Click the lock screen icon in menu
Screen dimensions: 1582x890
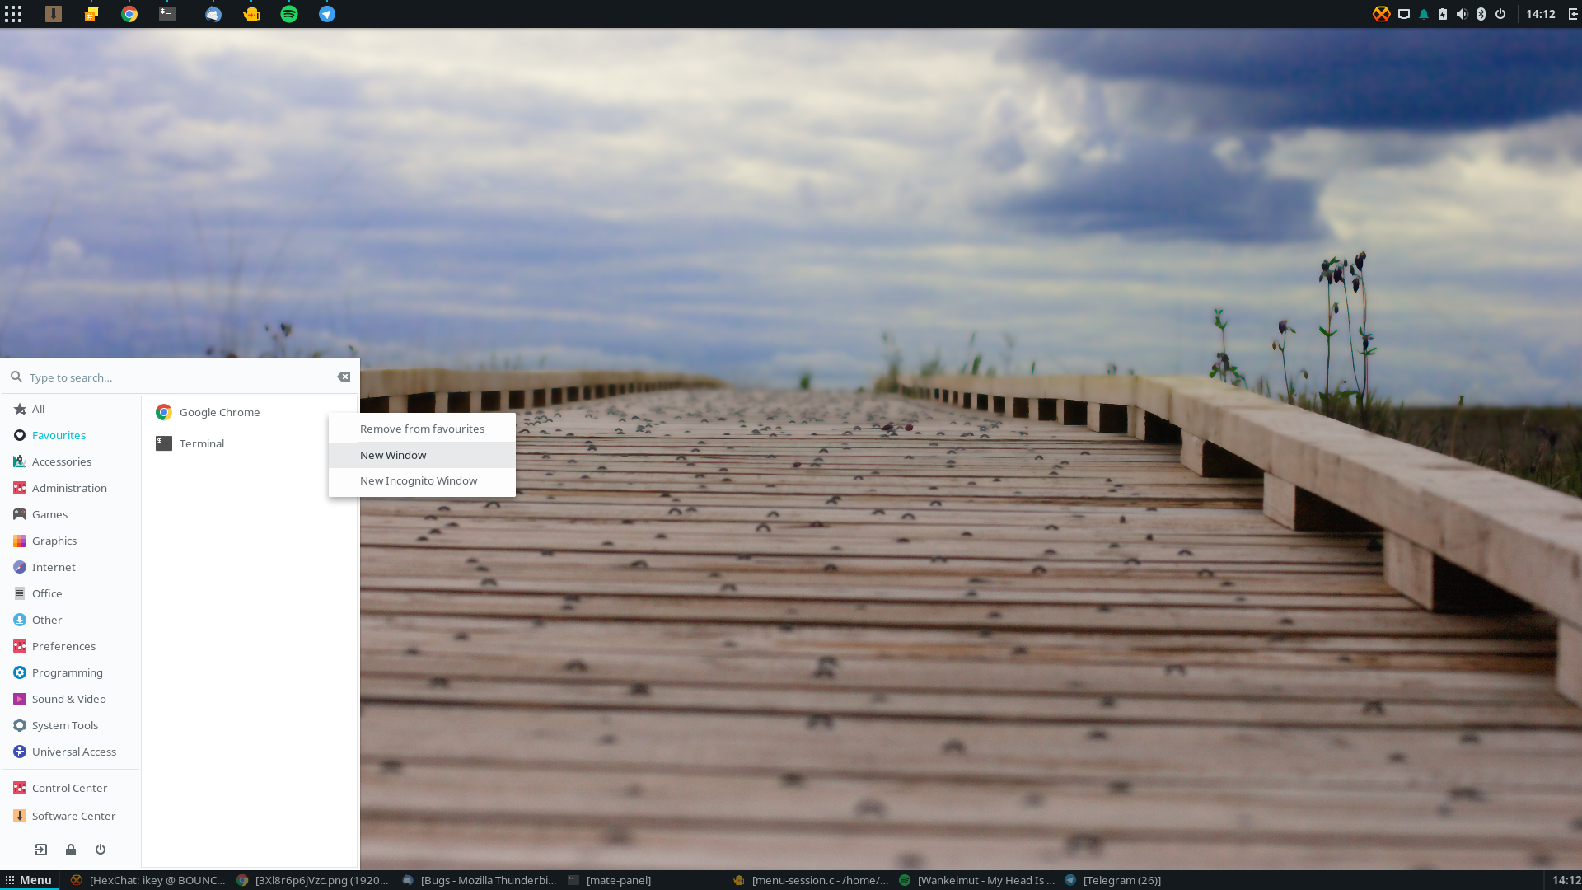click(x=71, y=850)
